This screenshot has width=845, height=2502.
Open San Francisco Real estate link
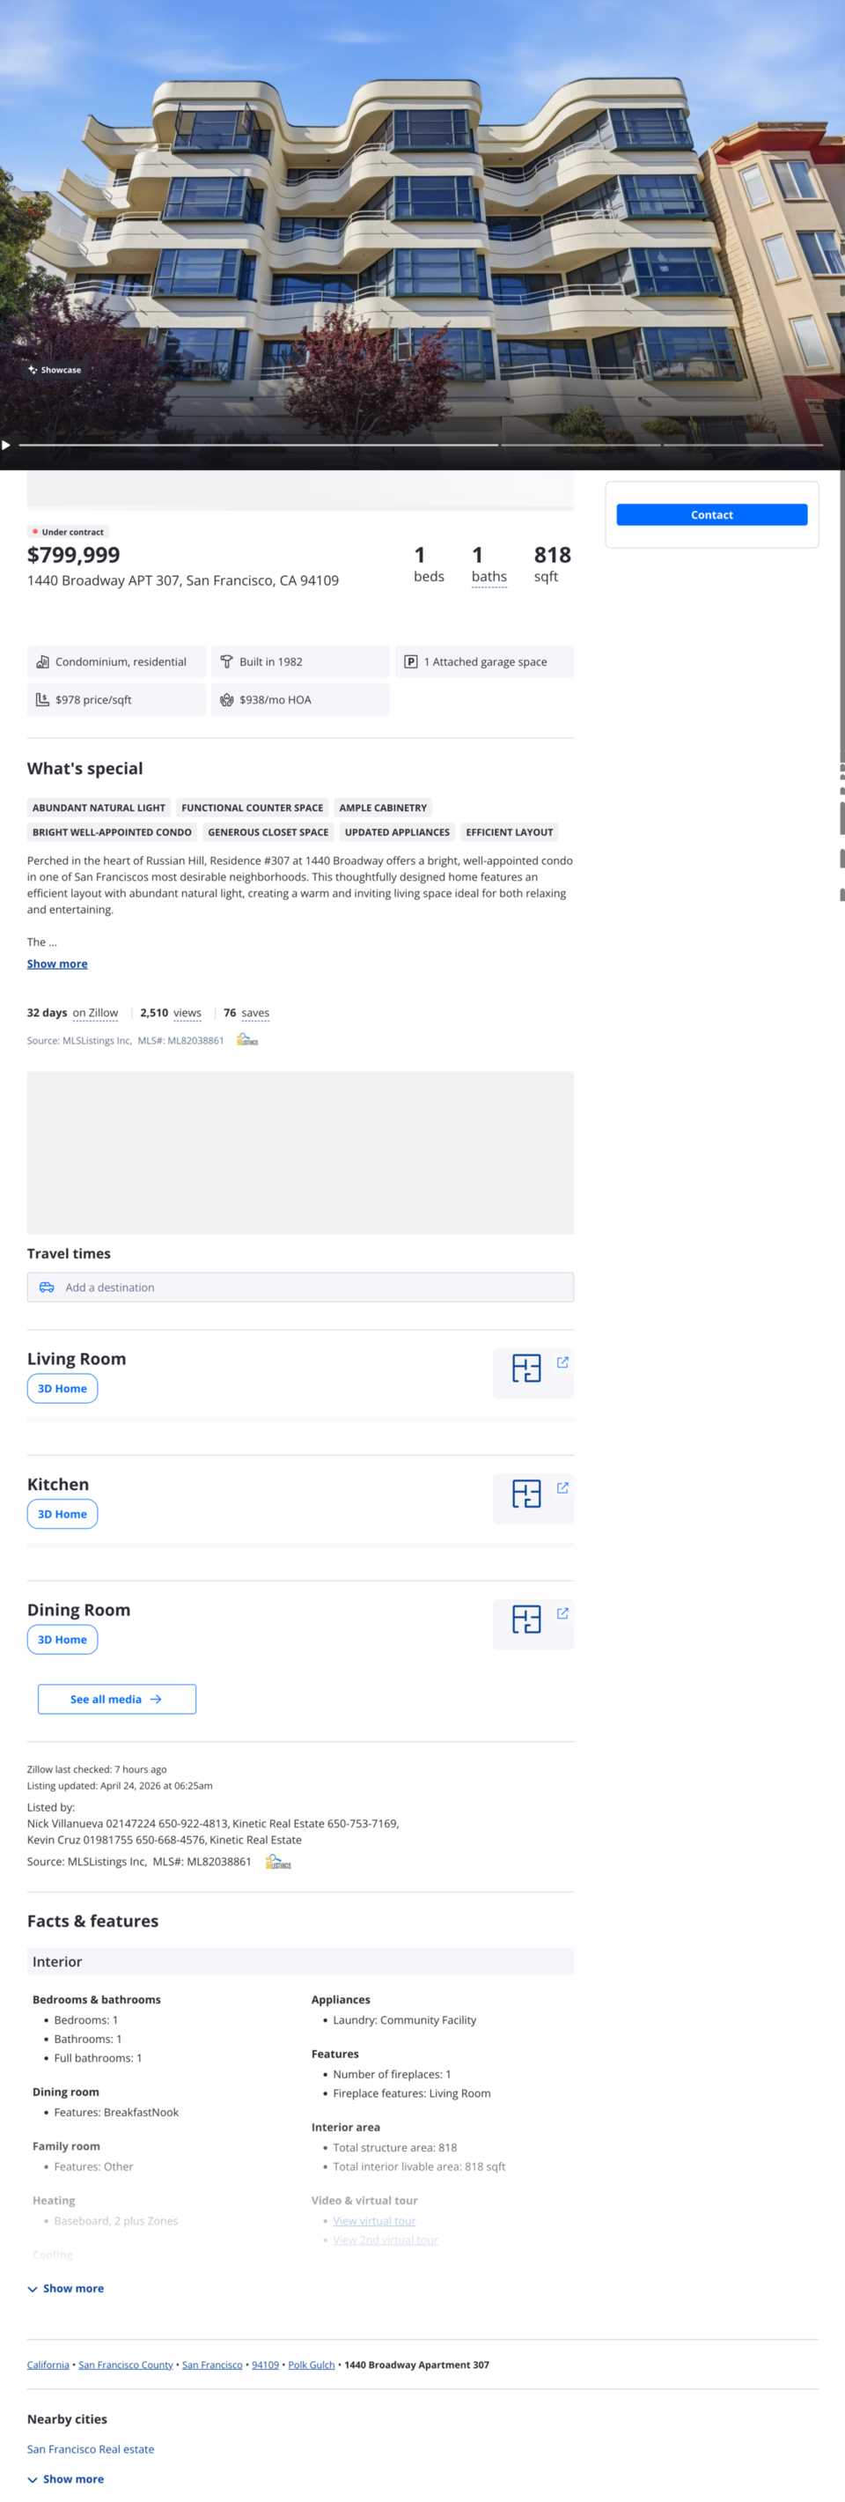pyautogui.click(x=91, y=2449)
